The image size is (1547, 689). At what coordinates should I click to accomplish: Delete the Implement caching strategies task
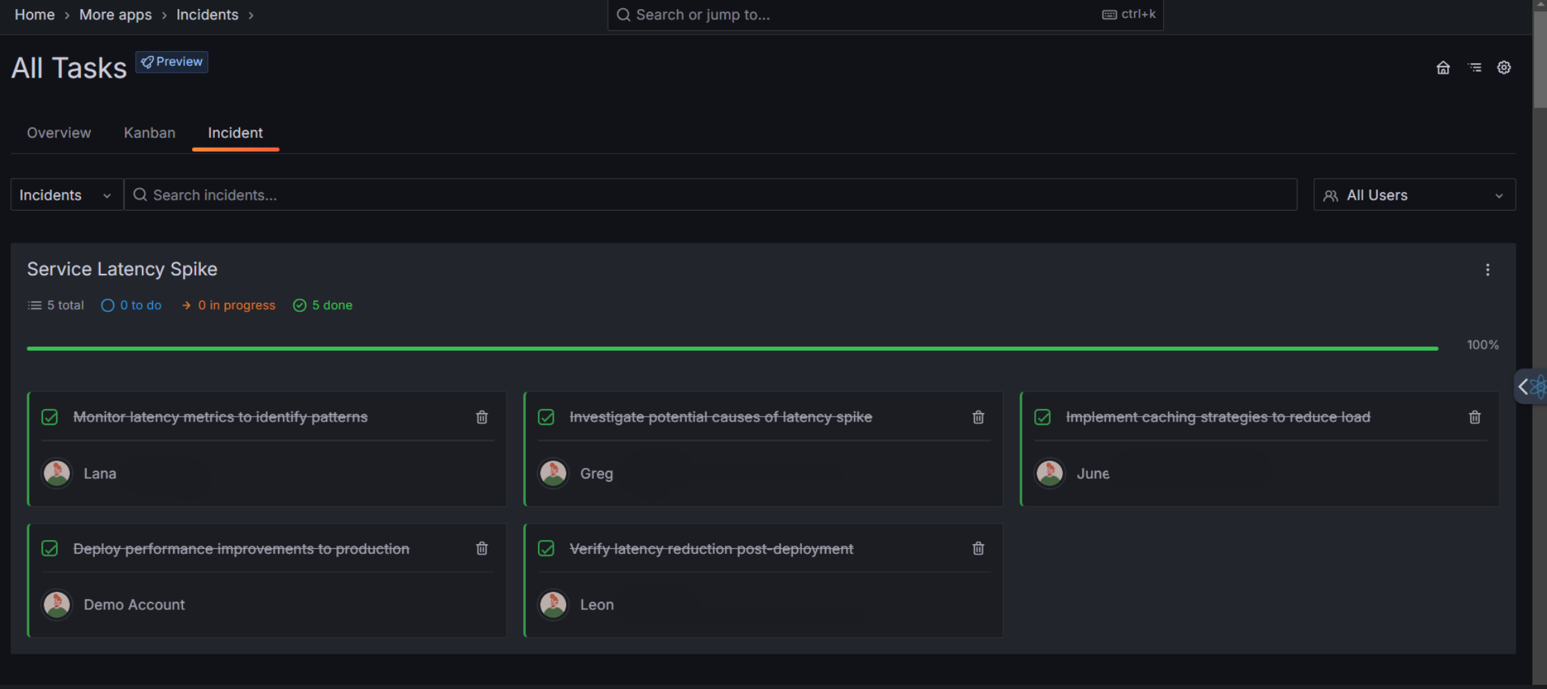click(1474, 417)
